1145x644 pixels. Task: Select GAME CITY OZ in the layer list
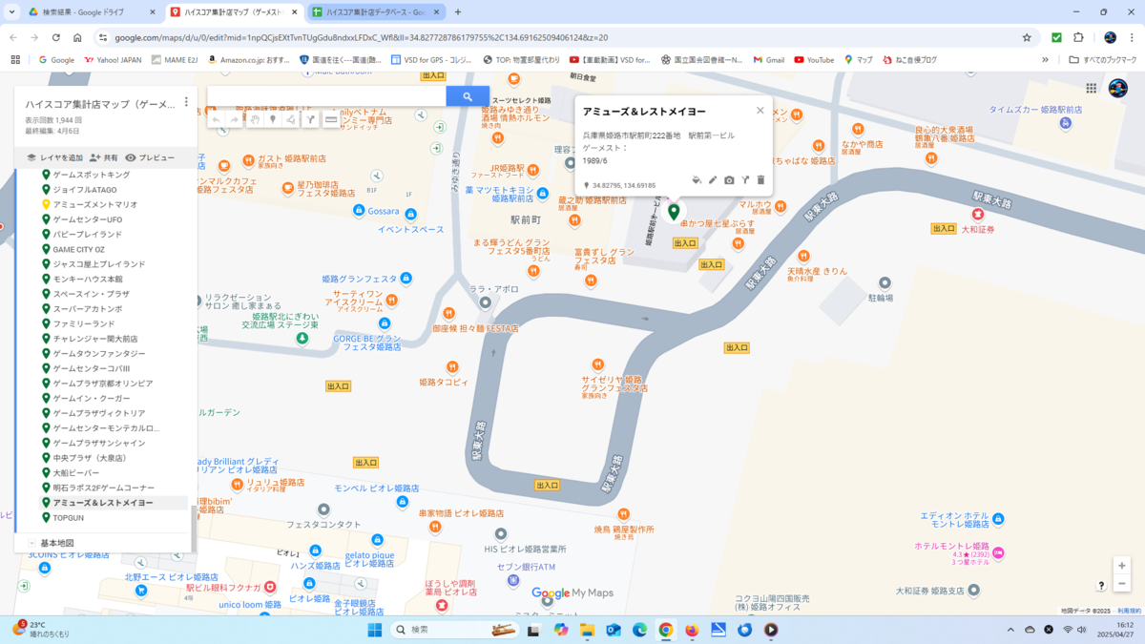tap(79, 249)
